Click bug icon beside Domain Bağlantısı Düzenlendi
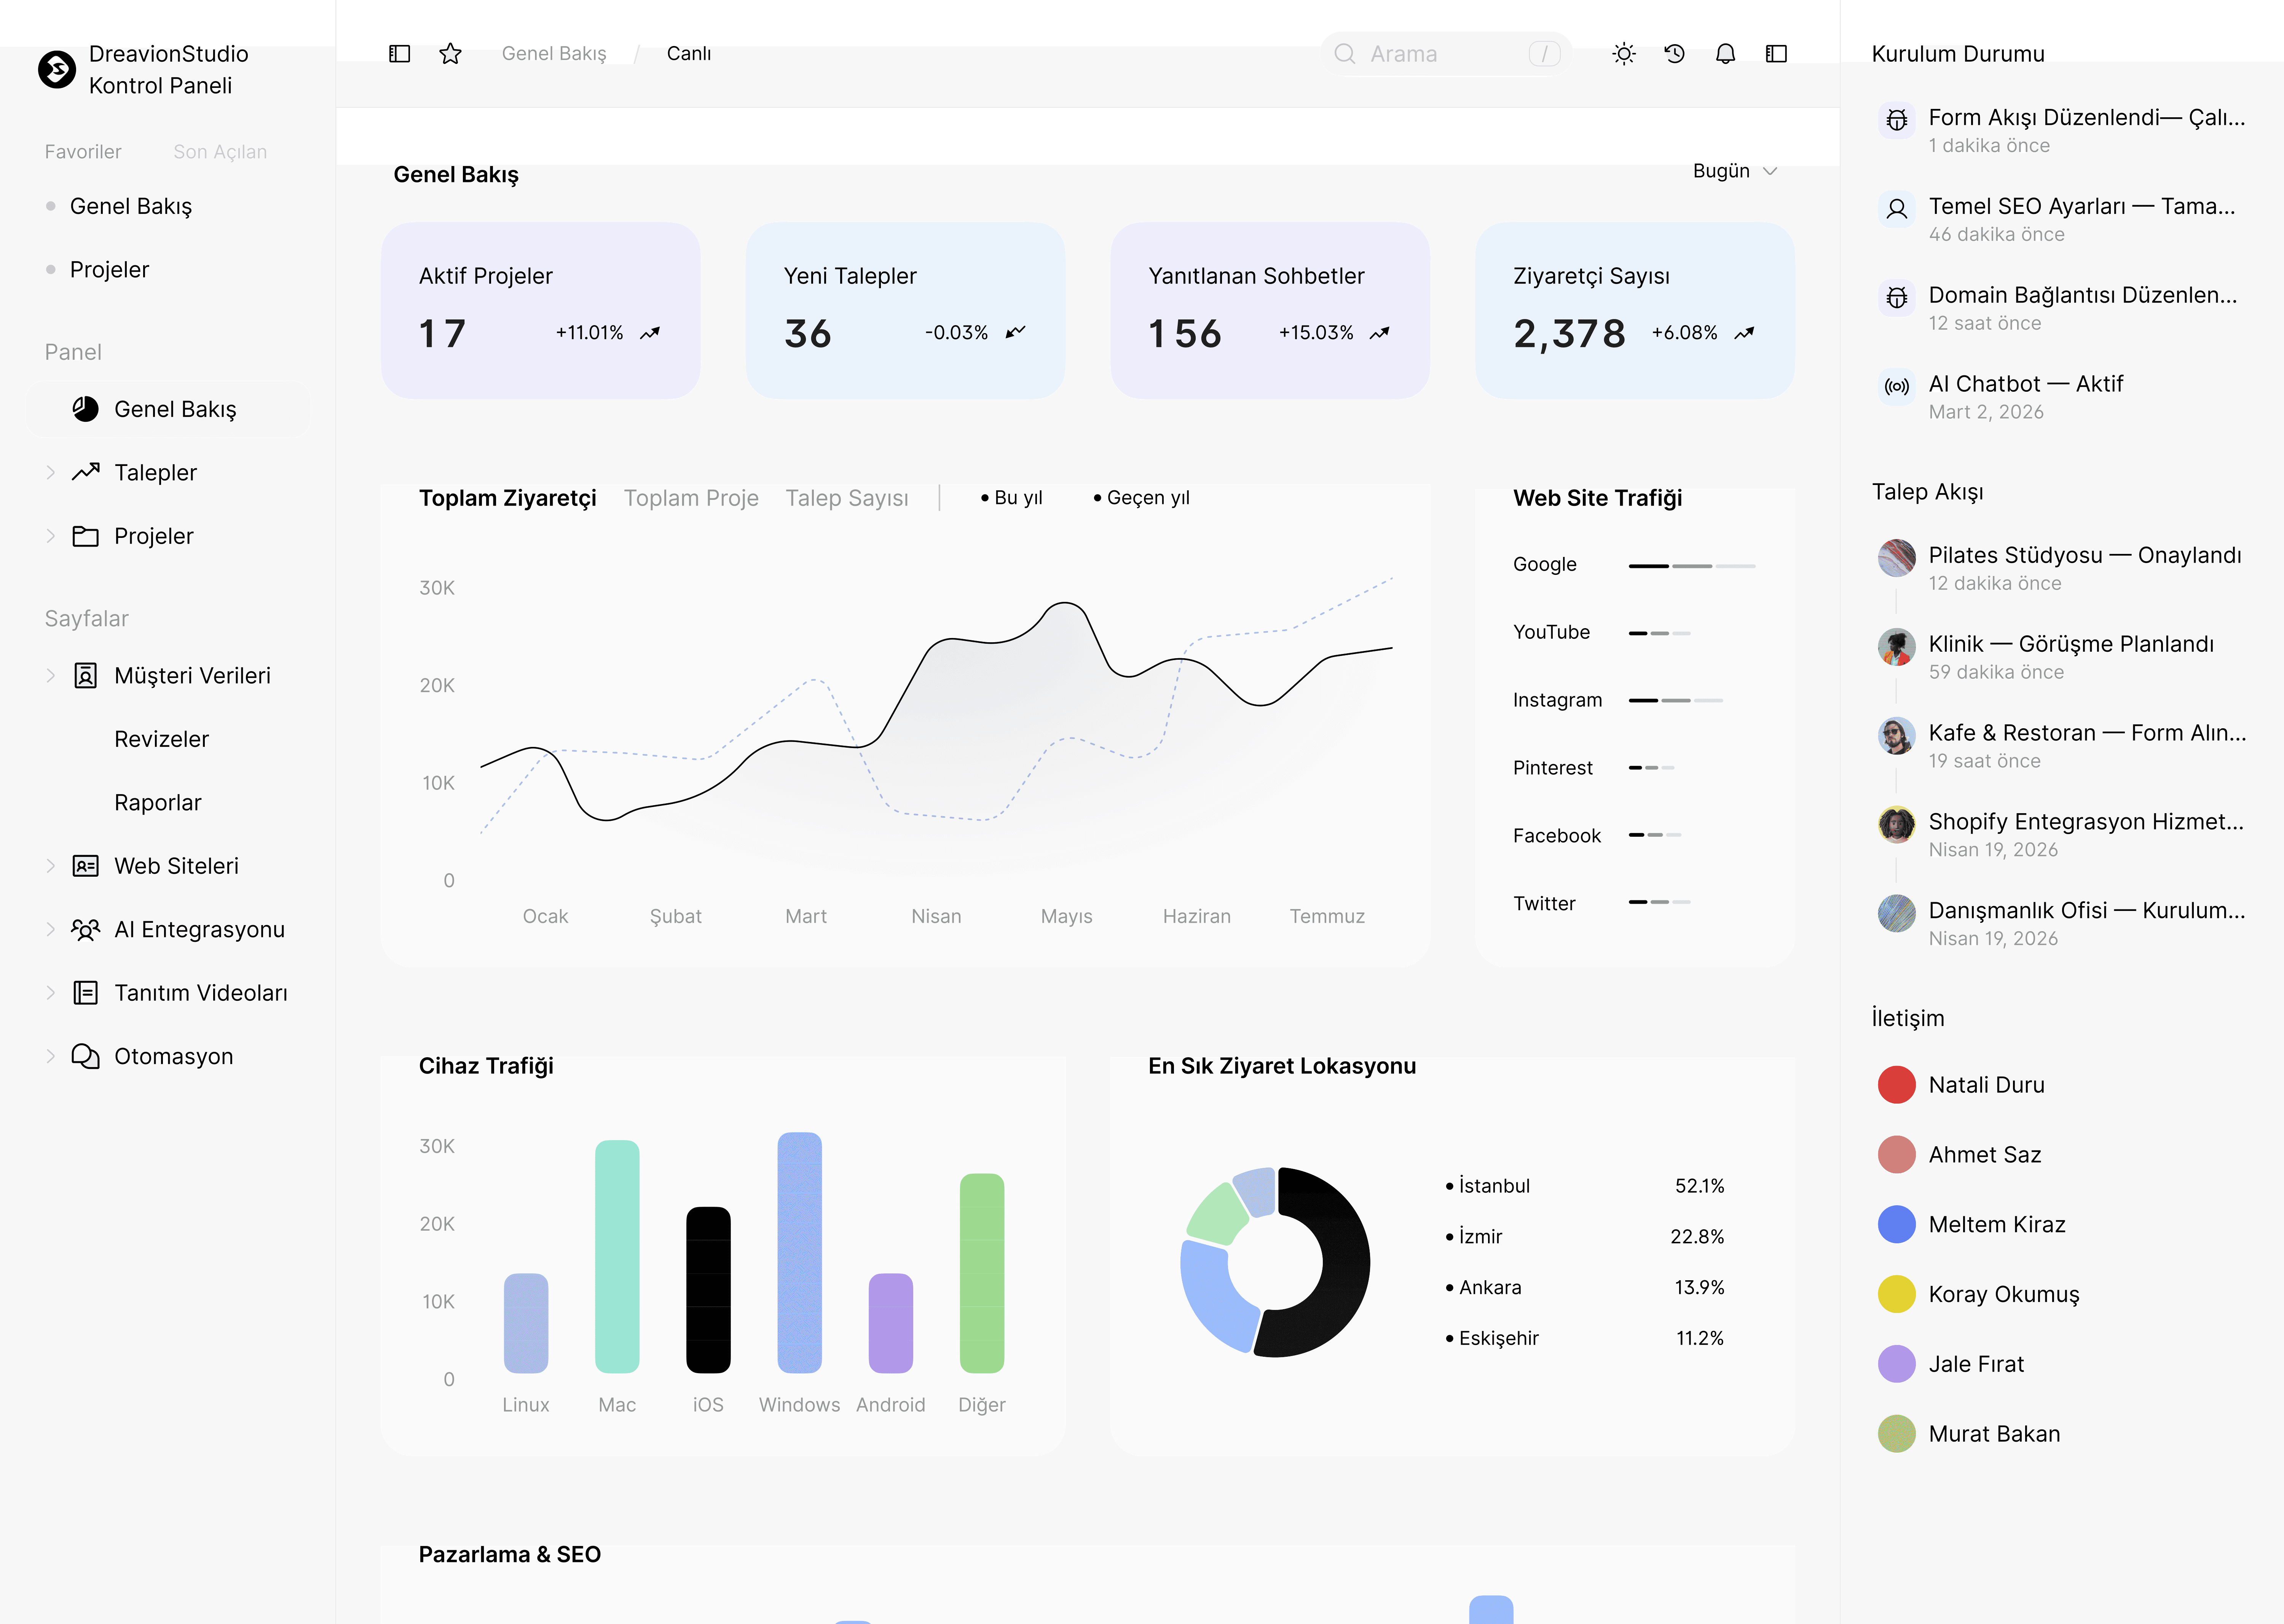The image size is (2284, 1624). 1897,298
